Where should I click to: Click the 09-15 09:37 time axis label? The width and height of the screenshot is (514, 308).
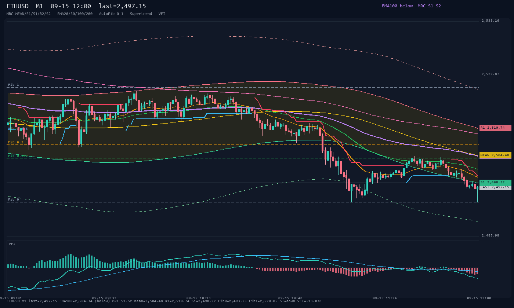(x=104, y=298)
